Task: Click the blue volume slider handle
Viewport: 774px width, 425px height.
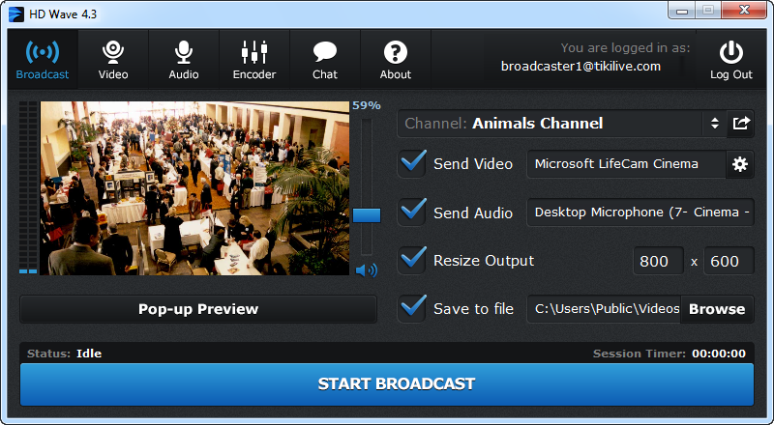Action: click(367, 215)
